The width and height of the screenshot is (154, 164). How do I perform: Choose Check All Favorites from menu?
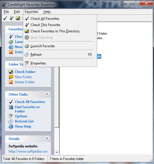click(x=60, y=19)
